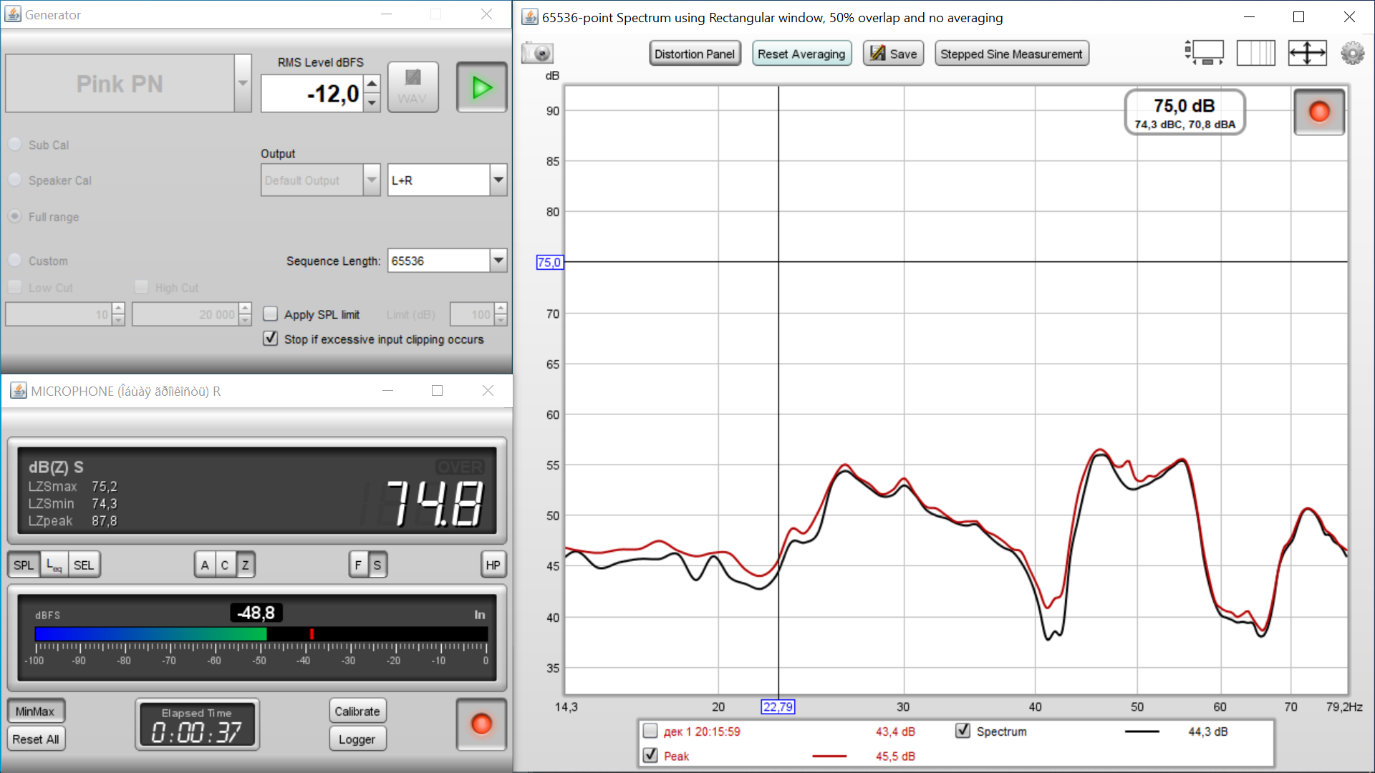Open the L+R output channel dropdown

[x=498, y=180]
